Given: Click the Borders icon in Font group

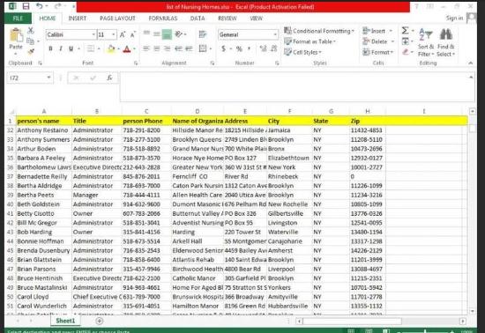Looking at the screenshot, I should pos(91,48).
